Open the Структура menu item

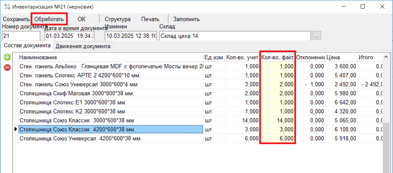click(x=118, y=19)
